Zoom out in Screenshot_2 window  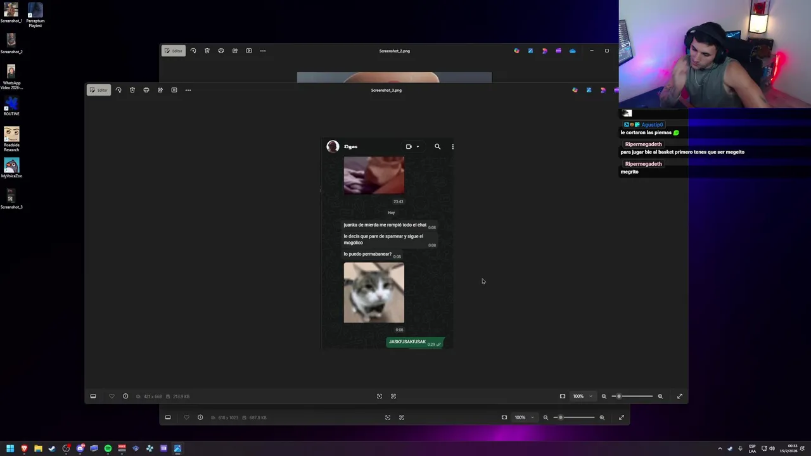click(546, 417)
